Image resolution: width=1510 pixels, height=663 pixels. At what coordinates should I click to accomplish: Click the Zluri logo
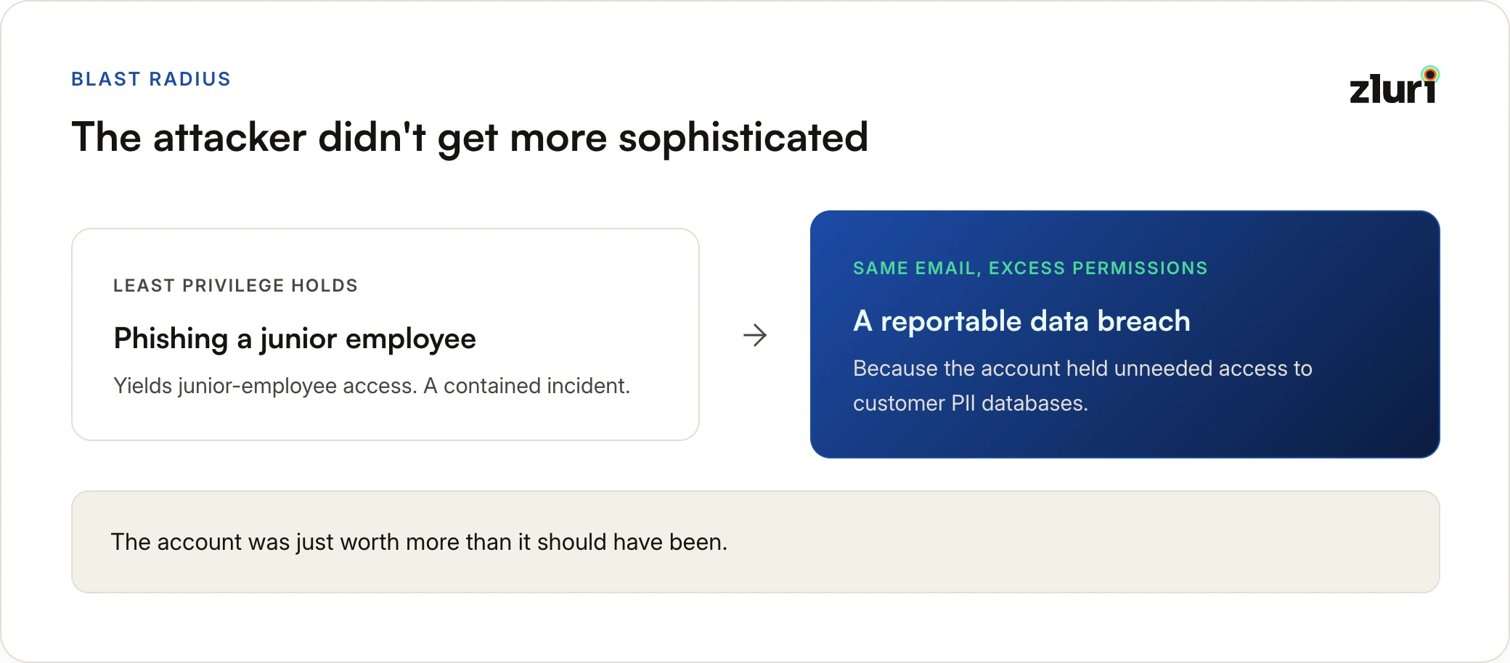(1394, 86)
